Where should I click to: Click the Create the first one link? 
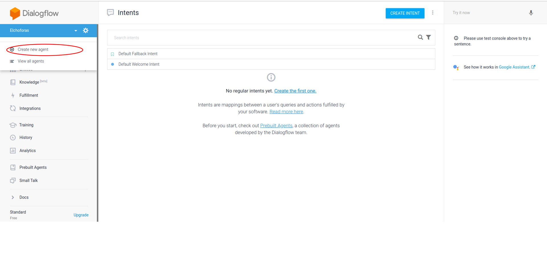click(295, 91)
